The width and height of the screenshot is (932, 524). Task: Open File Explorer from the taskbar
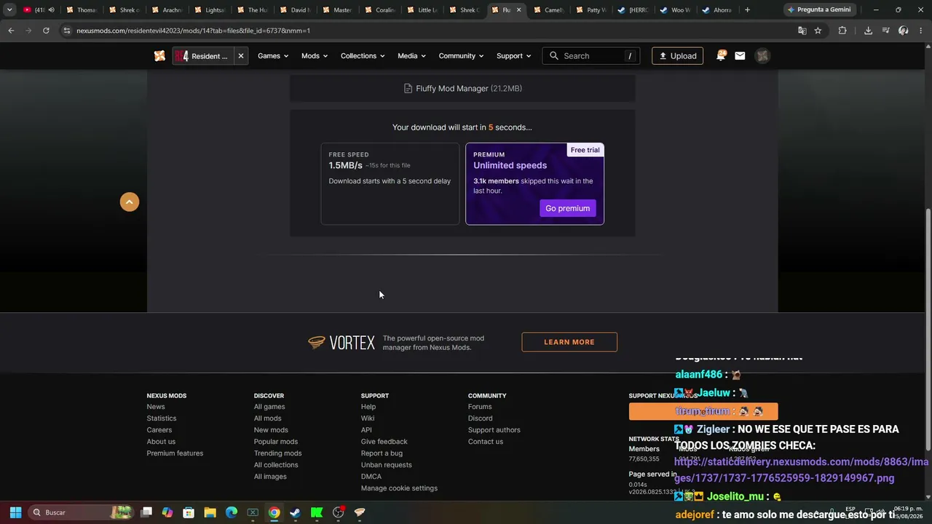[210, 512]
